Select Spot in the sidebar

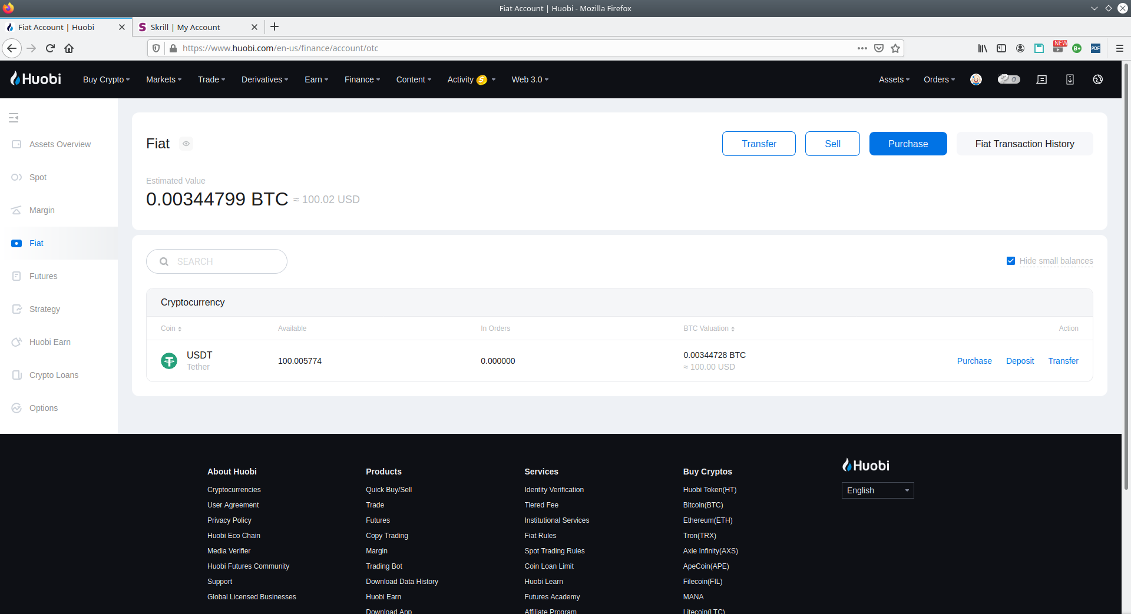tap(59, 177)
